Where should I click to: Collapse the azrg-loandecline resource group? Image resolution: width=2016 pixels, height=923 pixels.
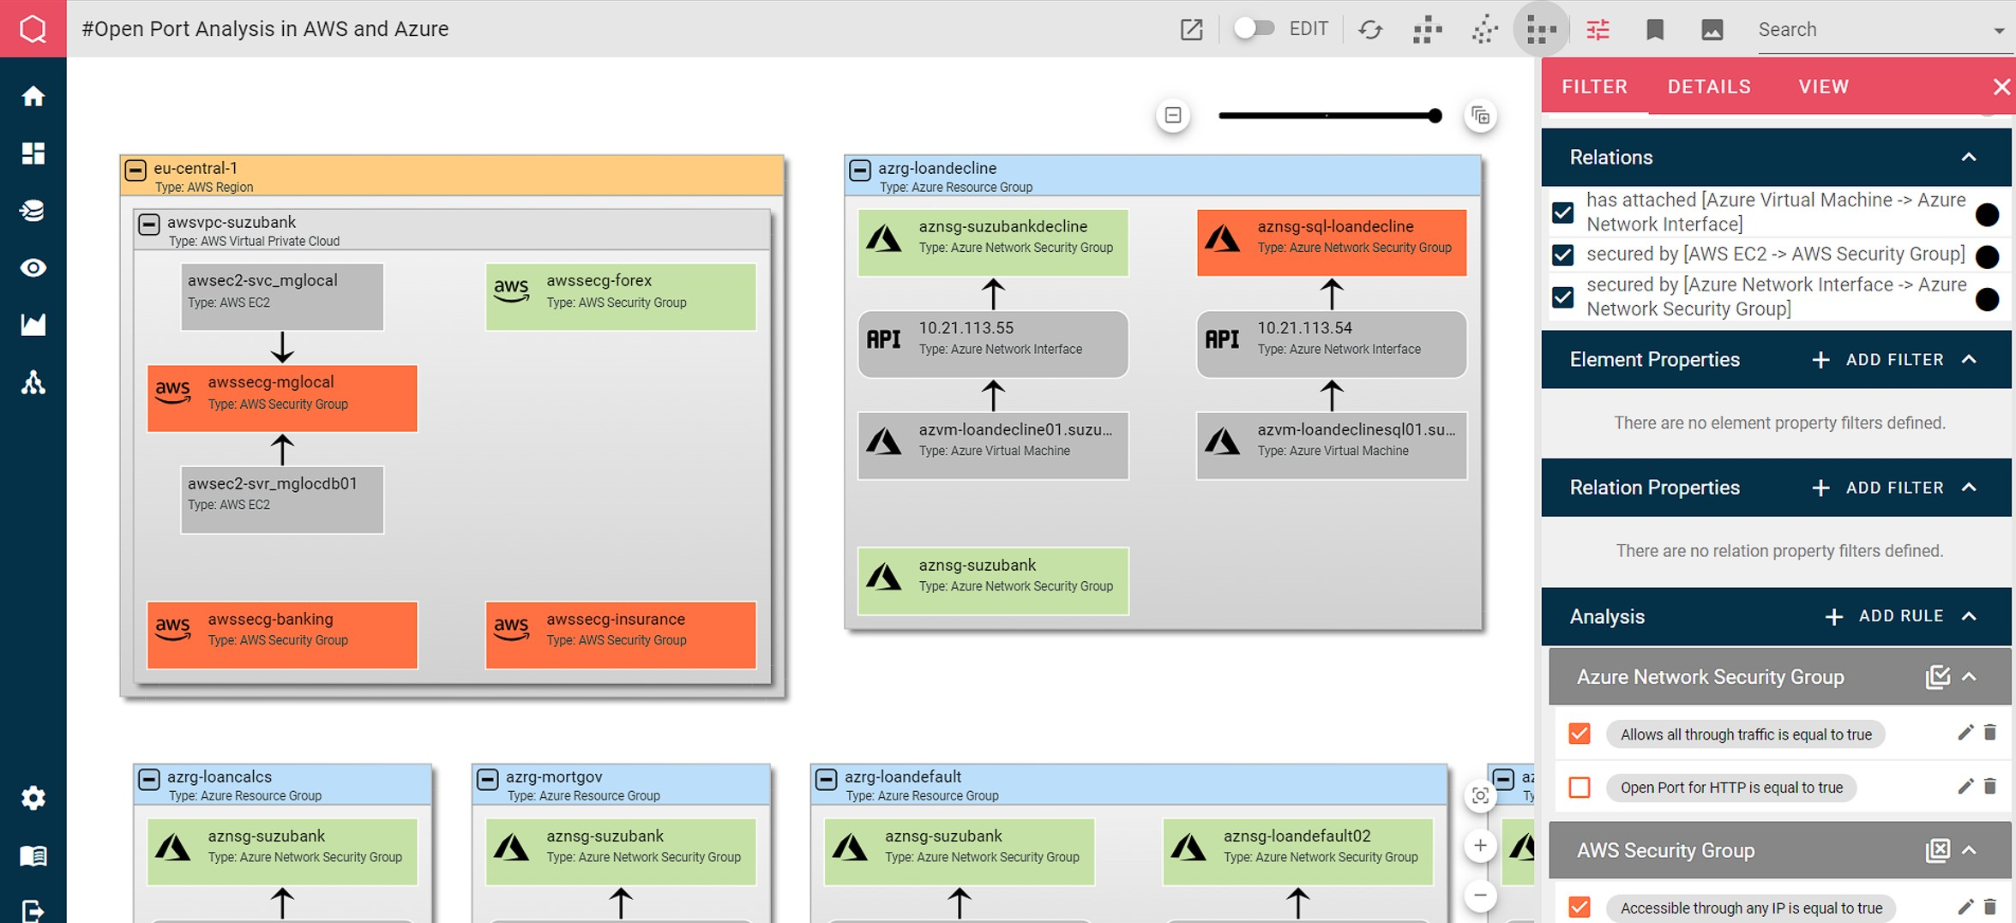[859, 170]
